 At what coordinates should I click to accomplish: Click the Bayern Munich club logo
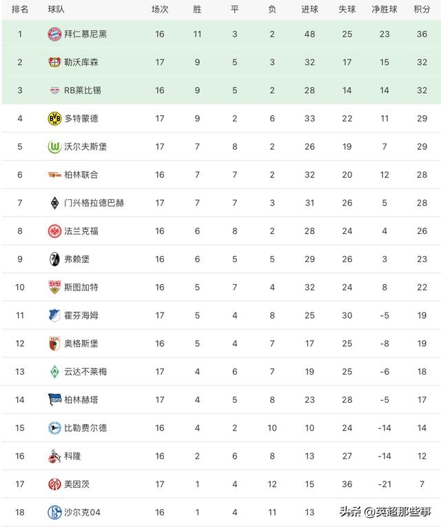pyautogui.click(x=54, y=34)
